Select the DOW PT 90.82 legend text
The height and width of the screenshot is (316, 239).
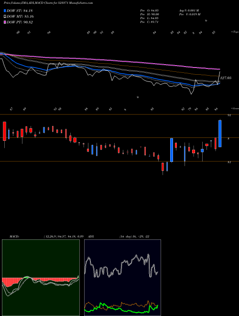(x=20, y=22)
